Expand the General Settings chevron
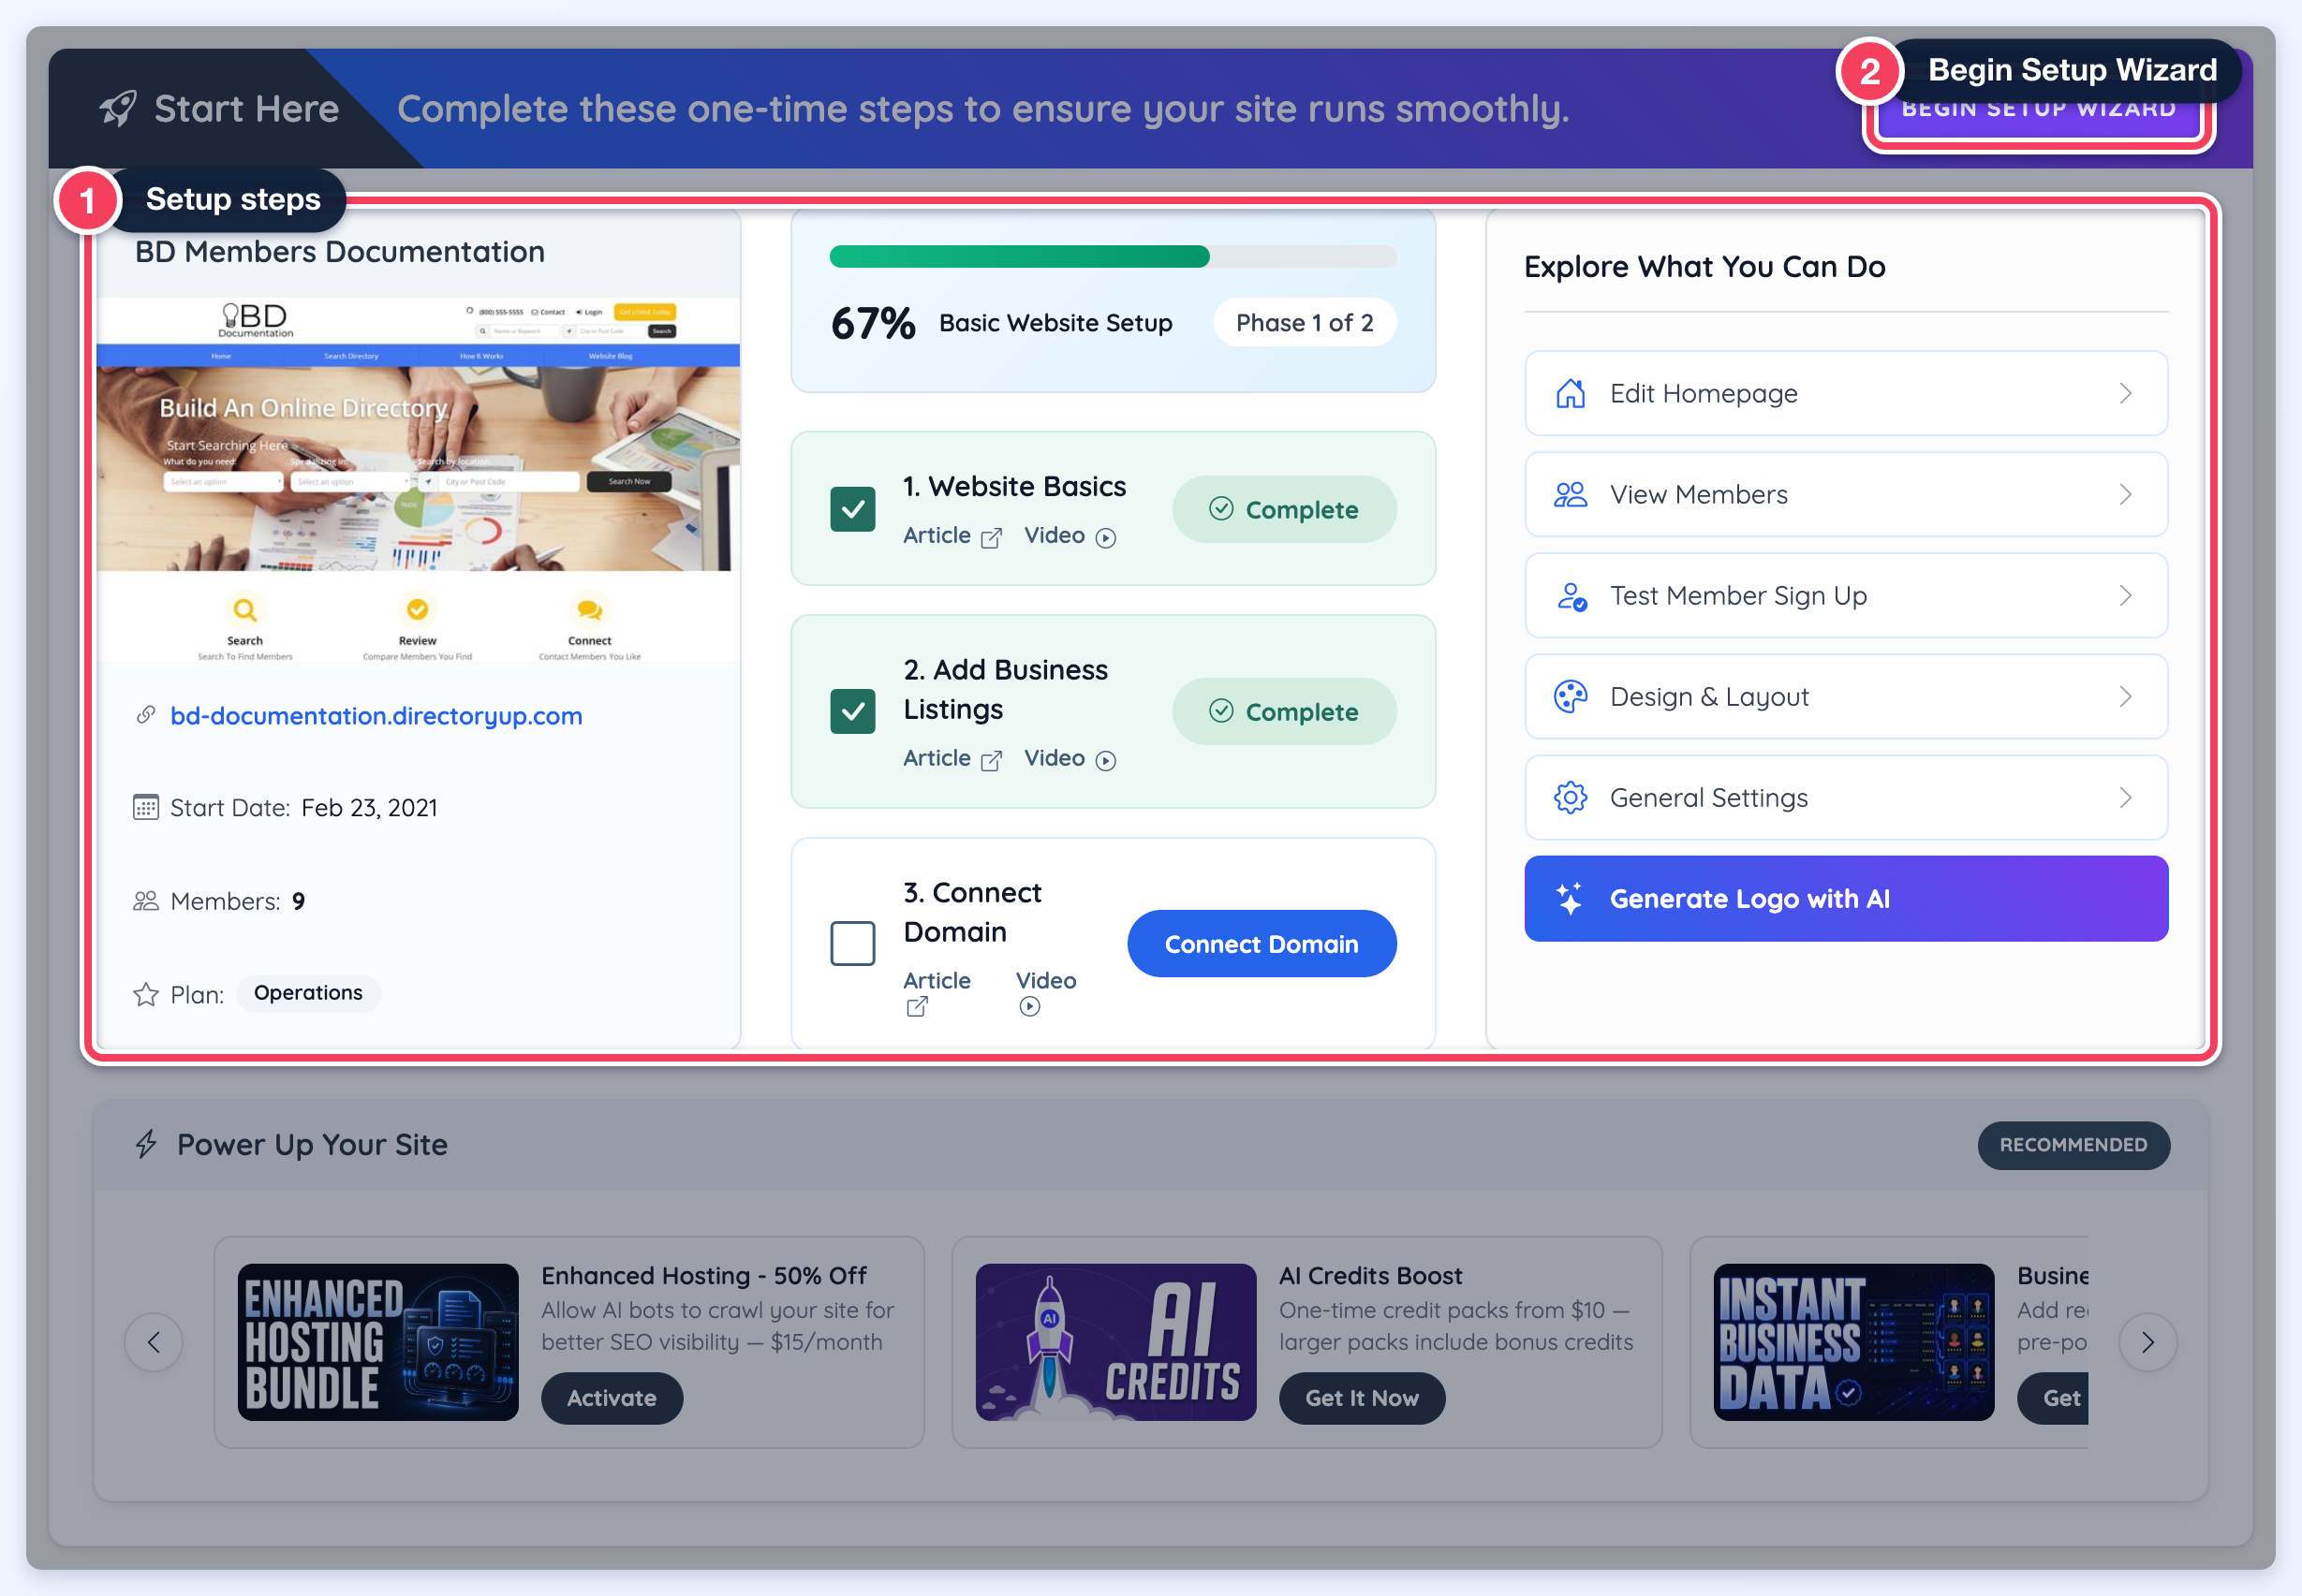The image size is (2302, 1596). click(x=2125, y=798)
